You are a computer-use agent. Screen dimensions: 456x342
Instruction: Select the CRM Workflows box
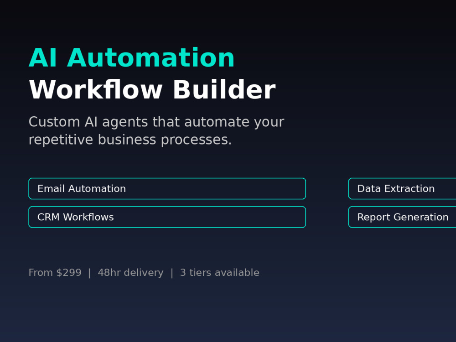pyautogui.click(x=167, y=217)
